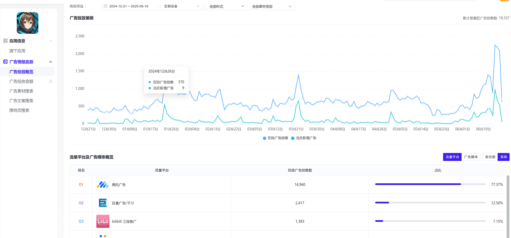Click the 广告情报追踪 chart icon
The width and height of the screenshot is (511, 238).
point(5,62)
